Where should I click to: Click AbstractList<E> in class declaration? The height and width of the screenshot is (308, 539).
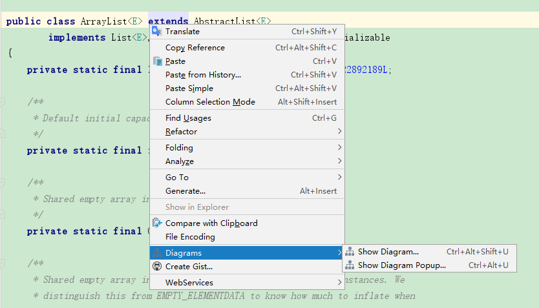[233, 21]
